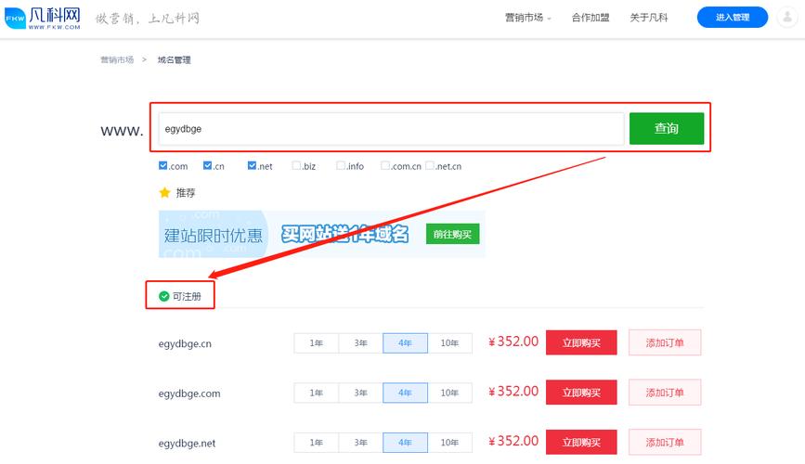Screen dimensions: 805x464
Task: Select 4年 for egydbge.net
Action: pos(405,443)
